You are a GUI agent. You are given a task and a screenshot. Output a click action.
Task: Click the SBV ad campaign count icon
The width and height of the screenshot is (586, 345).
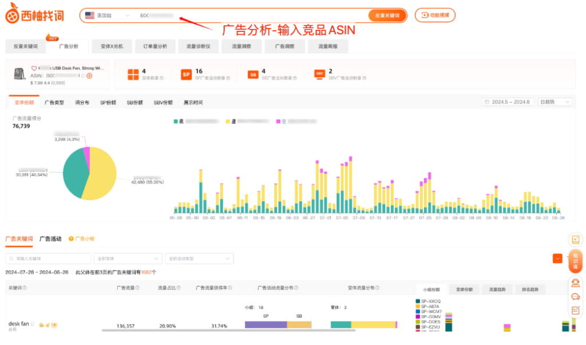pyautogui.click(x=319, y=75)
